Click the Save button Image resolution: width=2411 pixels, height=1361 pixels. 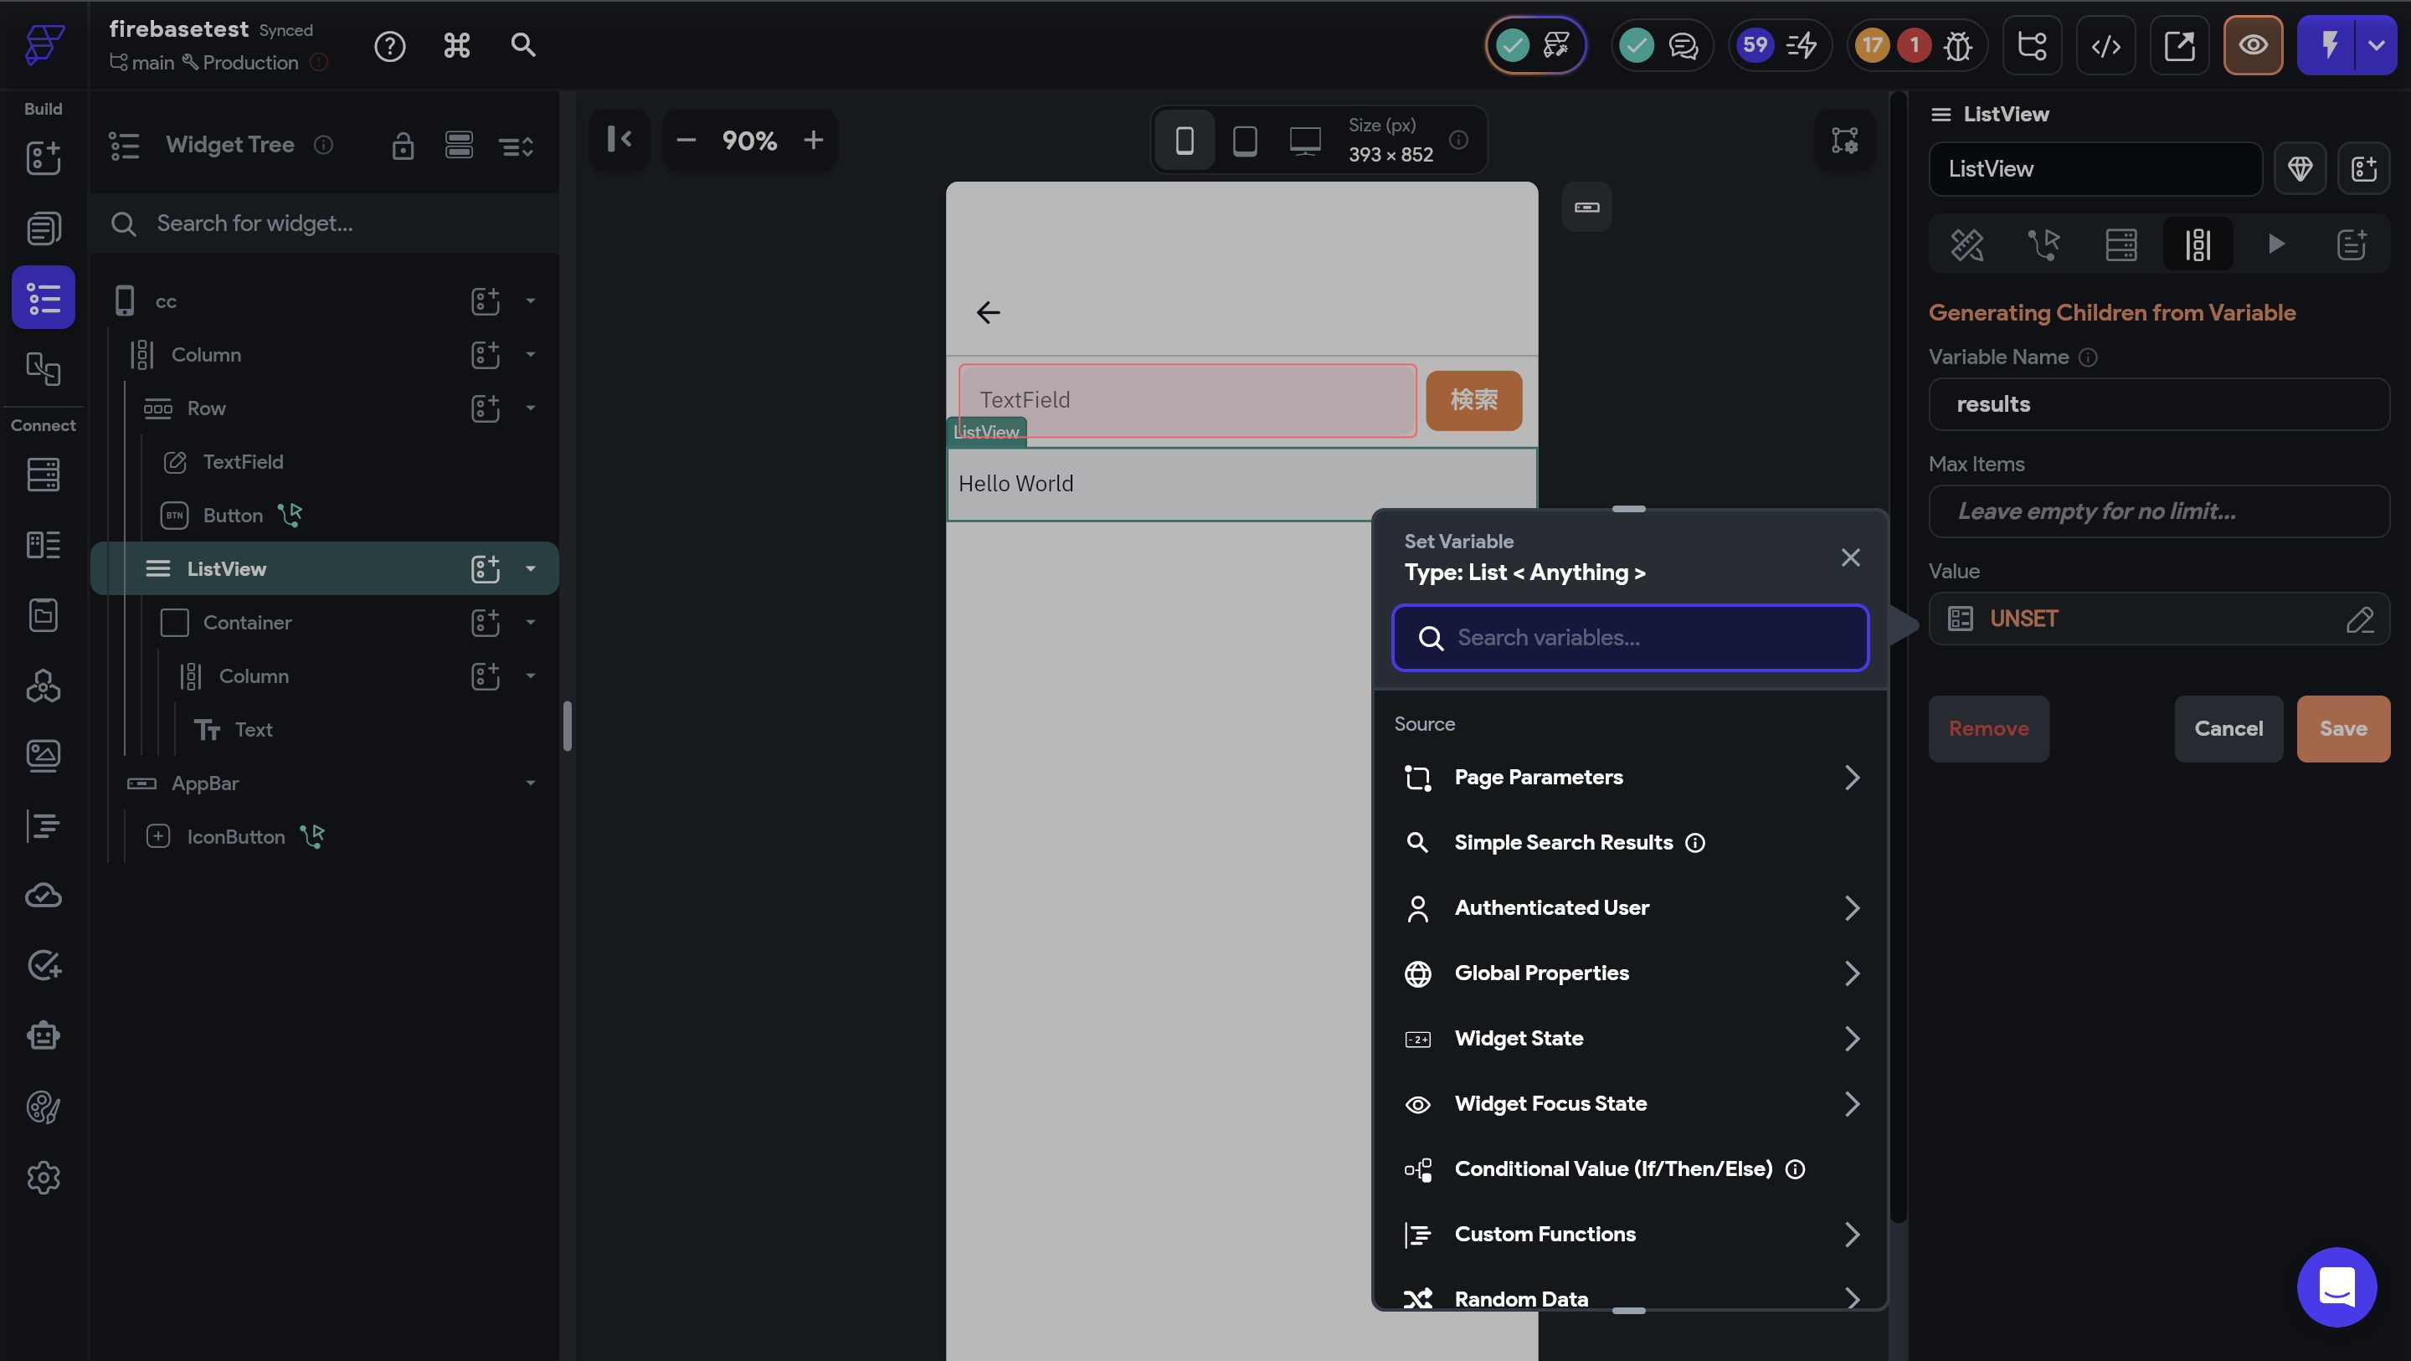tap(2342, 728)
